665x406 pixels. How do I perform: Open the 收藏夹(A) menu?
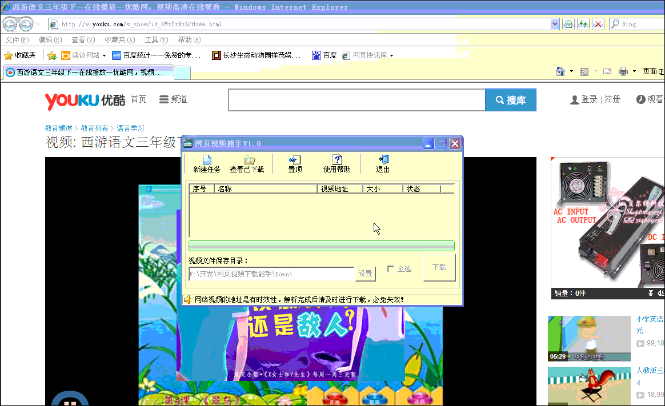[x=119, y=40]
